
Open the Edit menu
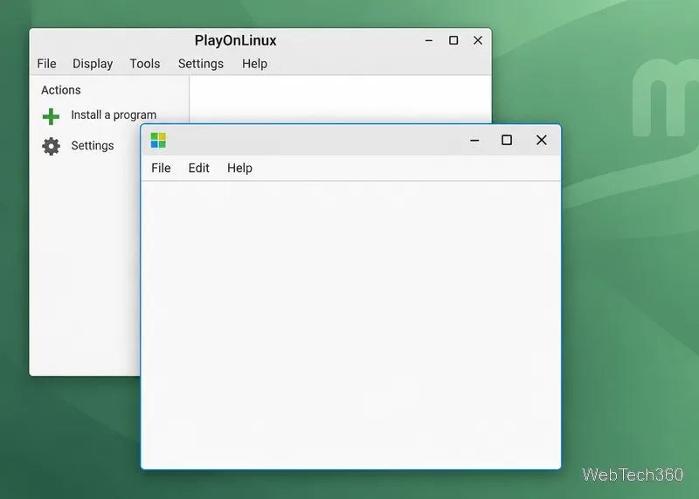click(x=199, y=168)
